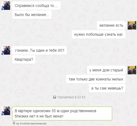The image size is (137, 126).
Task: Click online dot on avatar beside "В квртире" message
Action: coord(2,114)
